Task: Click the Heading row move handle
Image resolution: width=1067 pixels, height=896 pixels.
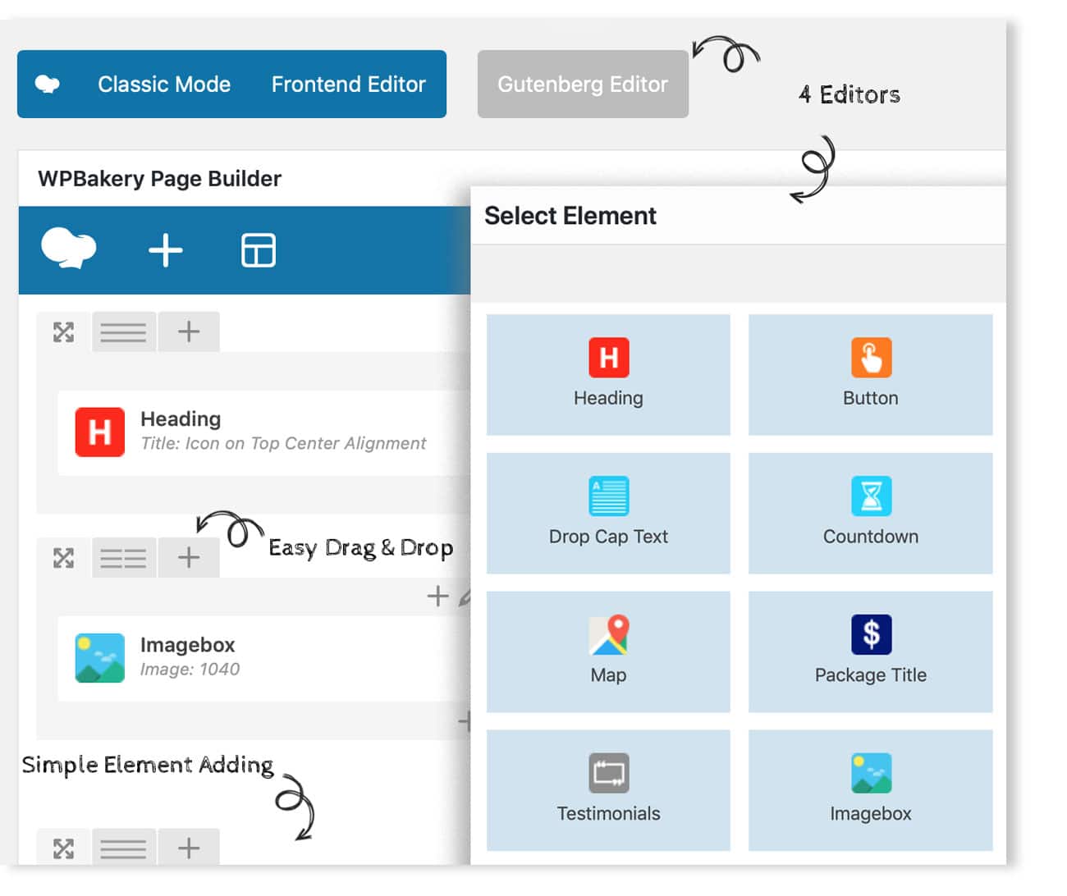Action: [63, 331]
